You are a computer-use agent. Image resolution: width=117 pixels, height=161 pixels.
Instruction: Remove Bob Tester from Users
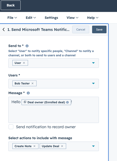click(x=33, y=83)
